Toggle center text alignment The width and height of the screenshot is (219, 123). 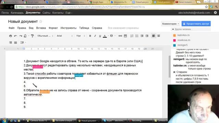[x=158, y=36]
